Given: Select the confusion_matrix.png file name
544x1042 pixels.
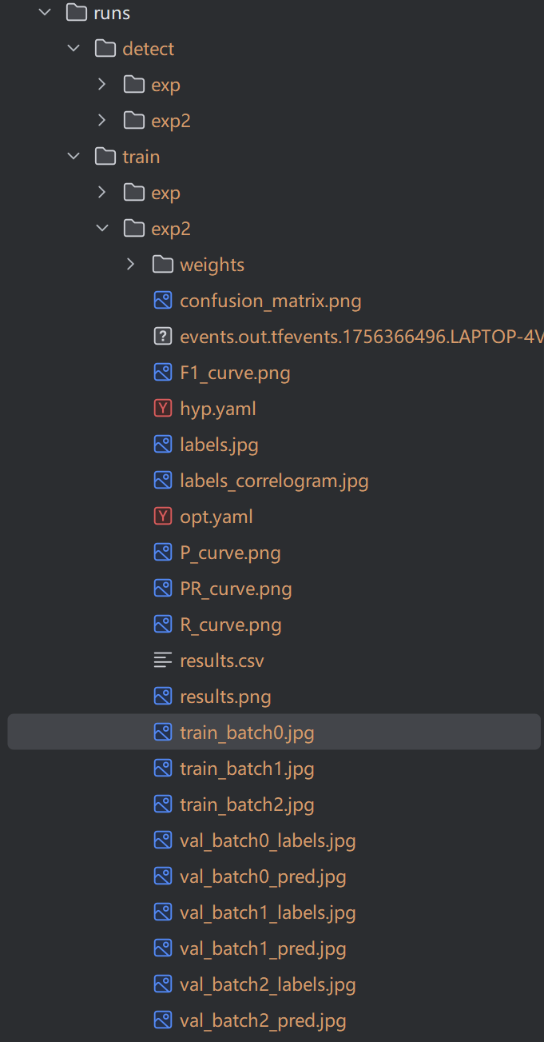Looking at the screenshot, I should (x=271, y=301).
